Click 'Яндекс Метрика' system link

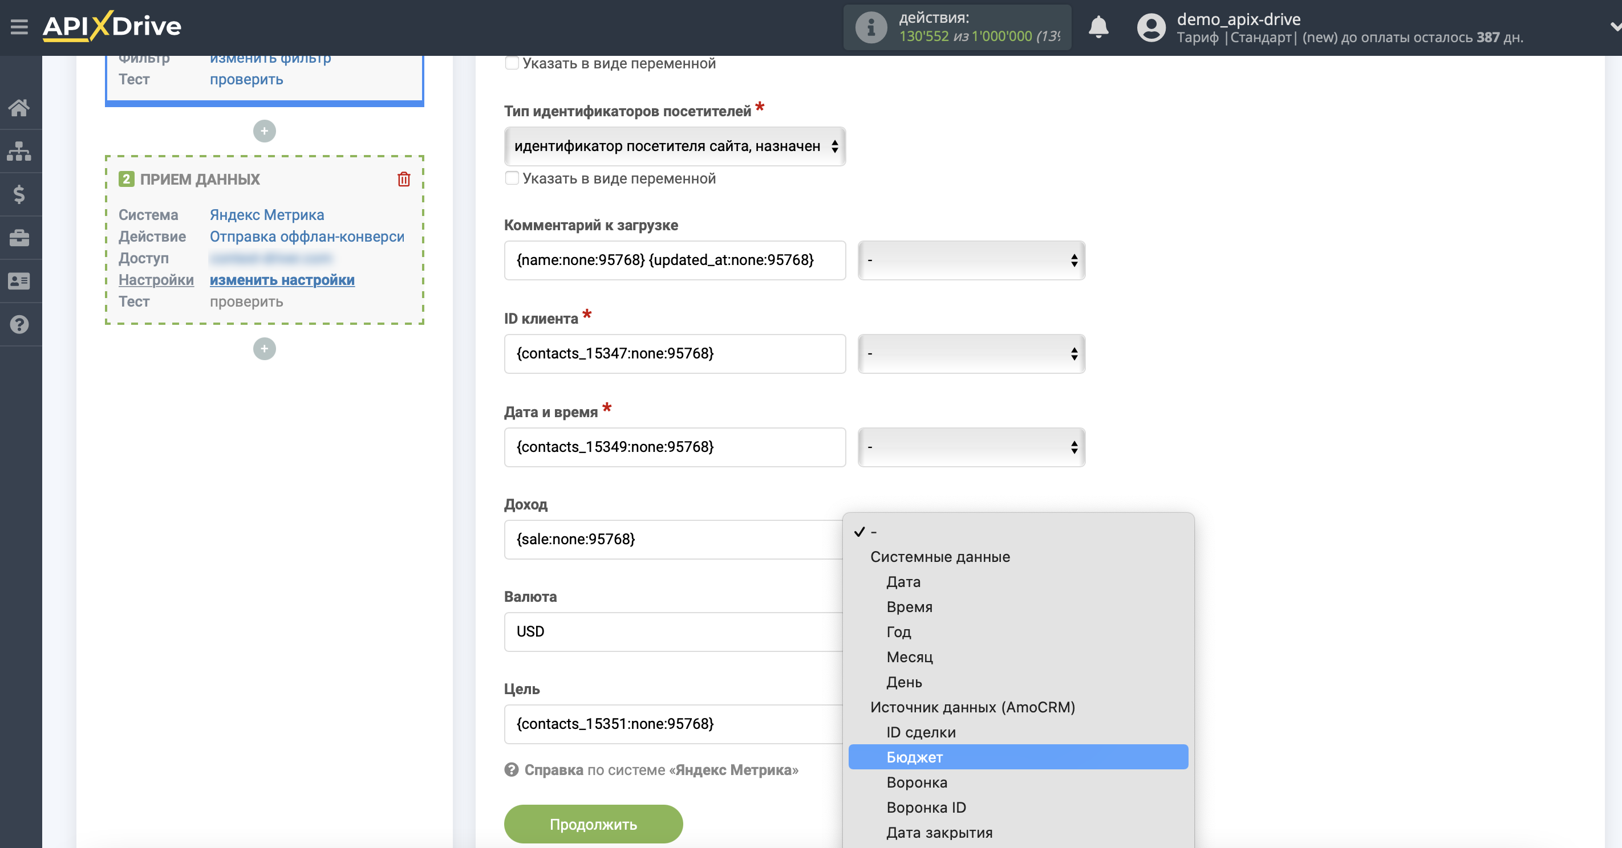coord(267,214)
